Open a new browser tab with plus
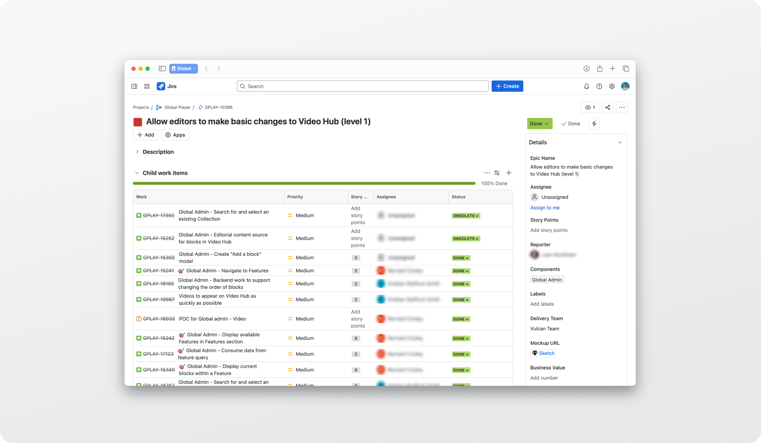Viewport: 761px width, 443px height. point(612,69)
